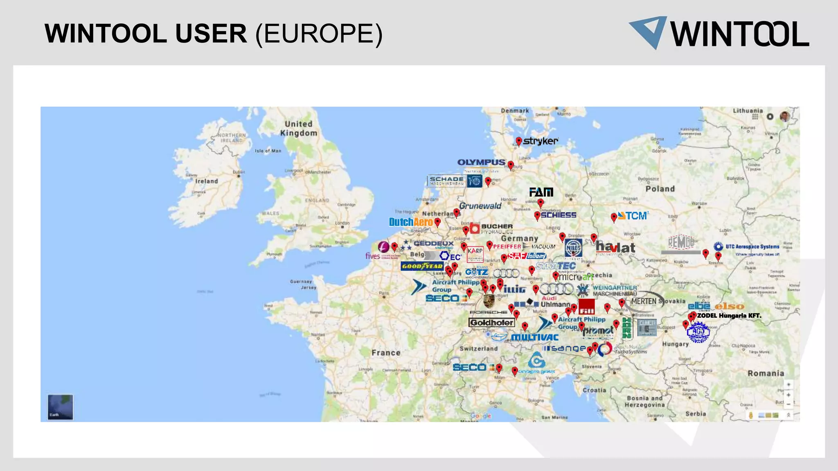Click the notifications circle icon

[770, 117]
